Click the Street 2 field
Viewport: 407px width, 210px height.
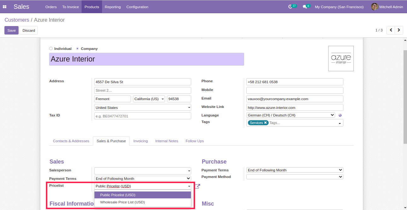point(143,90)
